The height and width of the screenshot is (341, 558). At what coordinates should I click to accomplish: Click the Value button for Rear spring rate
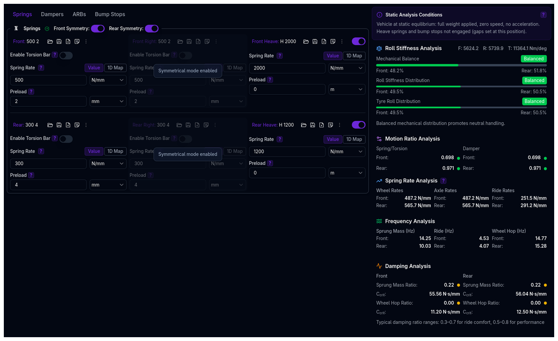point(94,151)
